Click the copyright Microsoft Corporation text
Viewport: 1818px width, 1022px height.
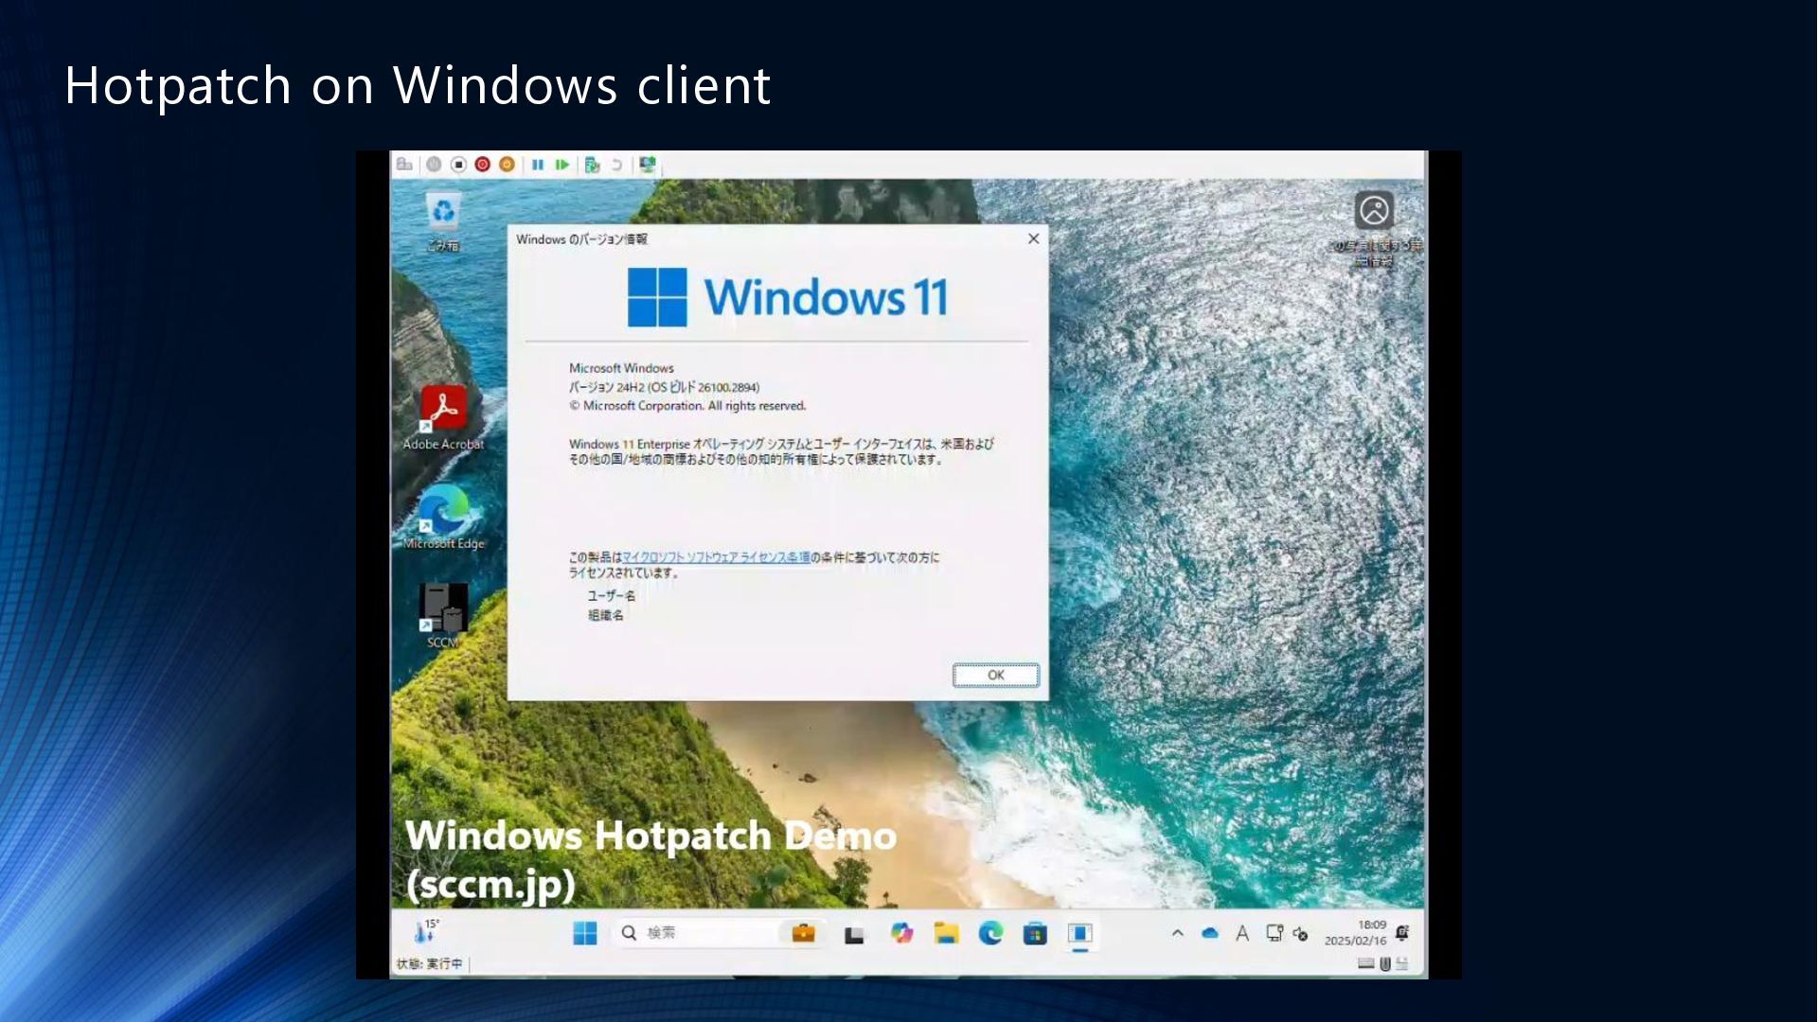687,406
